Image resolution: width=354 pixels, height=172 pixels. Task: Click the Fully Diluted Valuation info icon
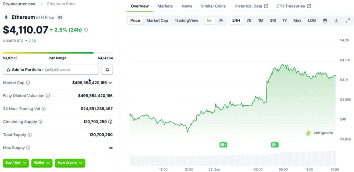tap(48, 96)
